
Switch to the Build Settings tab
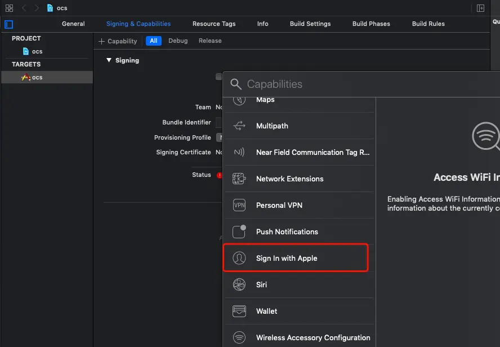310,24
